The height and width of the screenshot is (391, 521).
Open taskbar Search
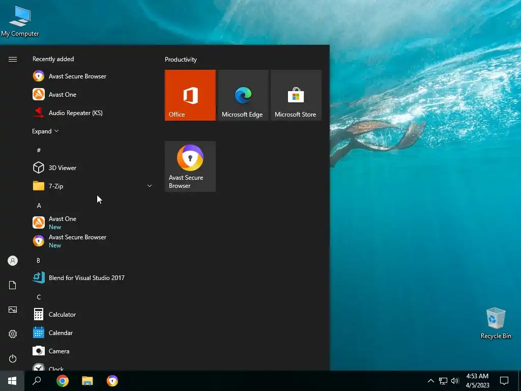coord(37,381)
